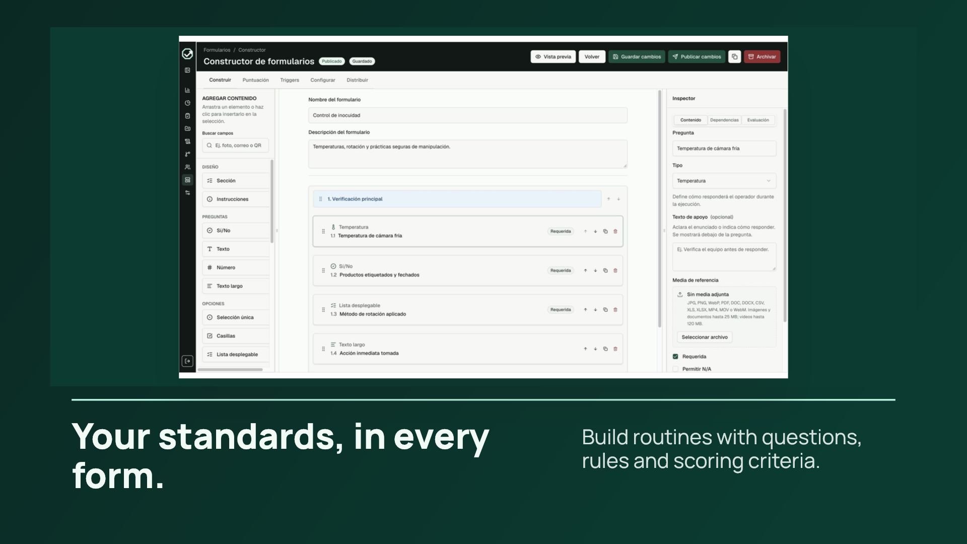
Task: Click the copy form icon beside Archivar
Action: (x=734, y=57)
